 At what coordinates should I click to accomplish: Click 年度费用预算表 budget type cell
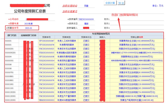(67, 45)
